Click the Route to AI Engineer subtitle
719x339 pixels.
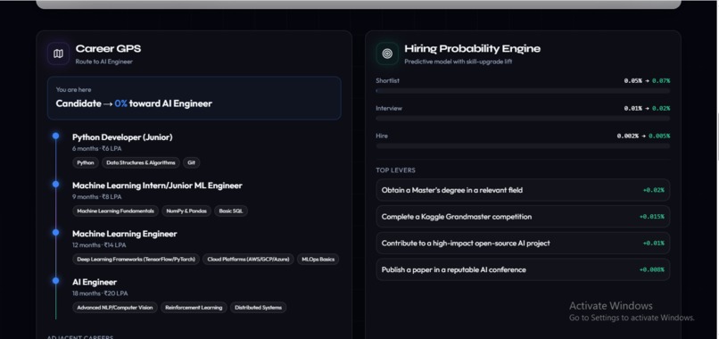[x=104, y=62]
